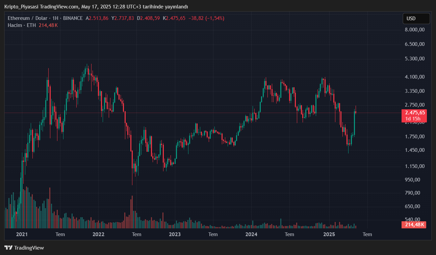Select 2021 on the time axis
This screenshot has width=436, height=255.
click(22, 234)
